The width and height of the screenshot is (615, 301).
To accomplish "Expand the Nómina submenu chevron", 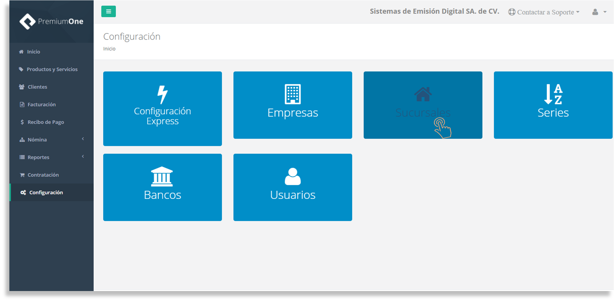I will (x=83, y=139).
